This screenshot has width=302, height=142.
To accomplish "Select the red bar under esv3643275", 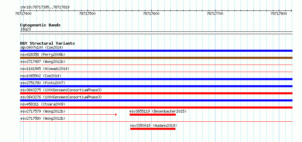I will tap(156, 93).
